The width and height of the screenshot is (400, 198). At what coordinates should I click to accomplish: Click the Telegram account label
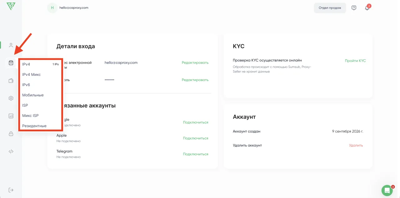pyautogui.click(x=64, y=151)
